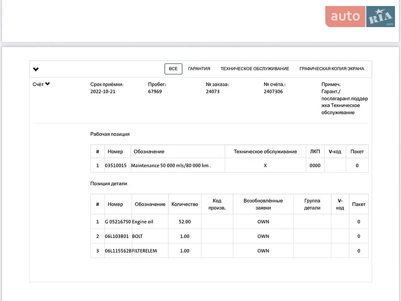
Task: Click part number G 052167S0
Action: click(118, 222)
